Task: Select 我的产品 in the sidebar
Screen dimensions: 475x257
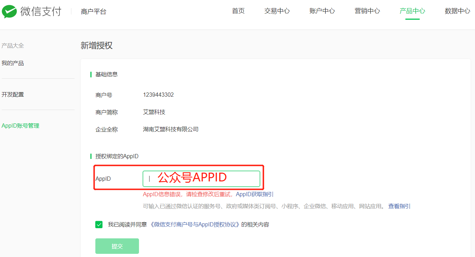Action: 13,63
